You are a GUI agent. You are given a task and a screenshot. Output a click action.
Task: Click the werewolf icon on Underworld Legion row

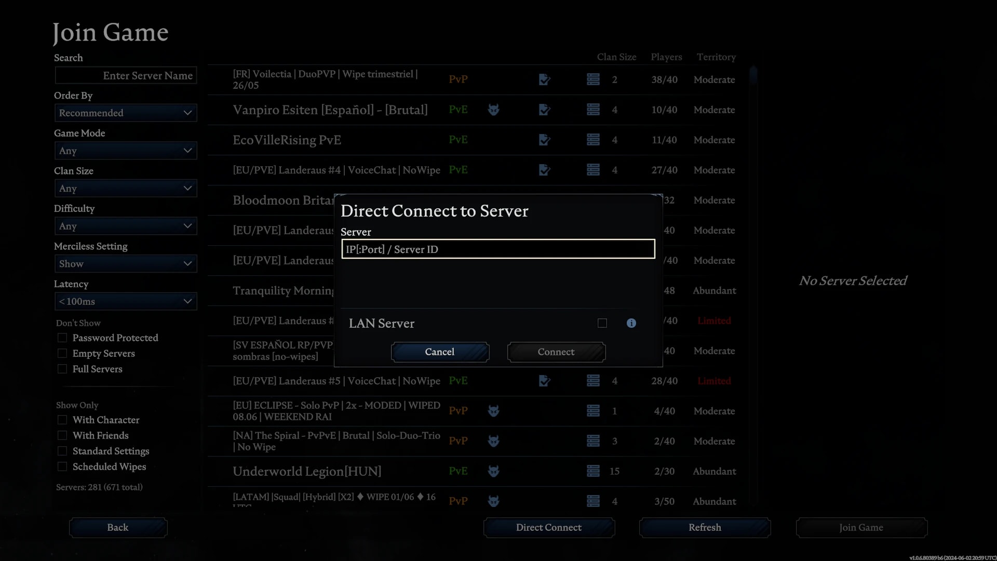tap(494, 471)
